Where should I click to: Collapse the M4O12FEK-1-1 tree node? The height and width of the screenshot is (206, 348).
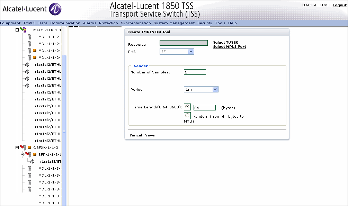pos(17,30)
